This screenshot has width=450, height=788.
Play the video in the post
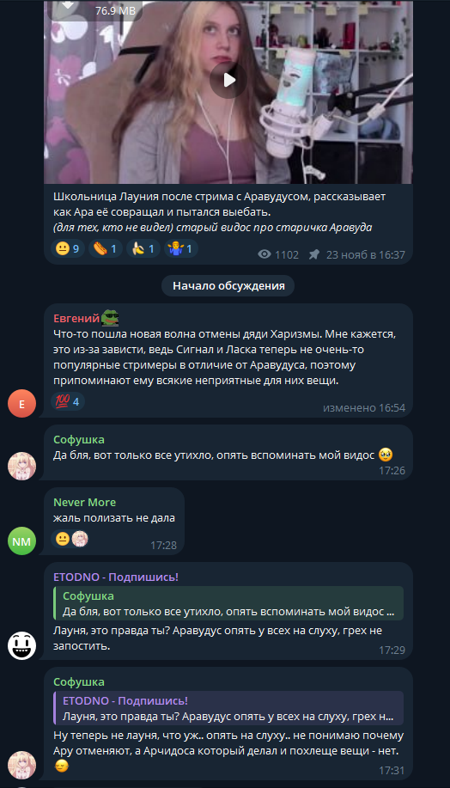point(228,80)
